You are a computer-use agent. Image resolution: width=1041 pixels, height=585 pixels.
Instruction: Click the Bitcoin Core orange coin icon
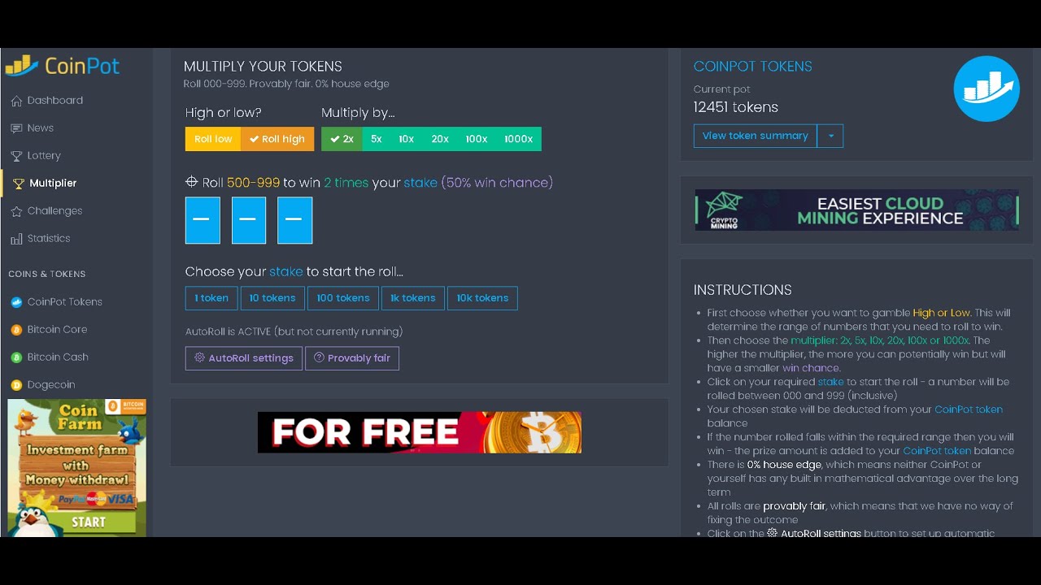point(16,330)
